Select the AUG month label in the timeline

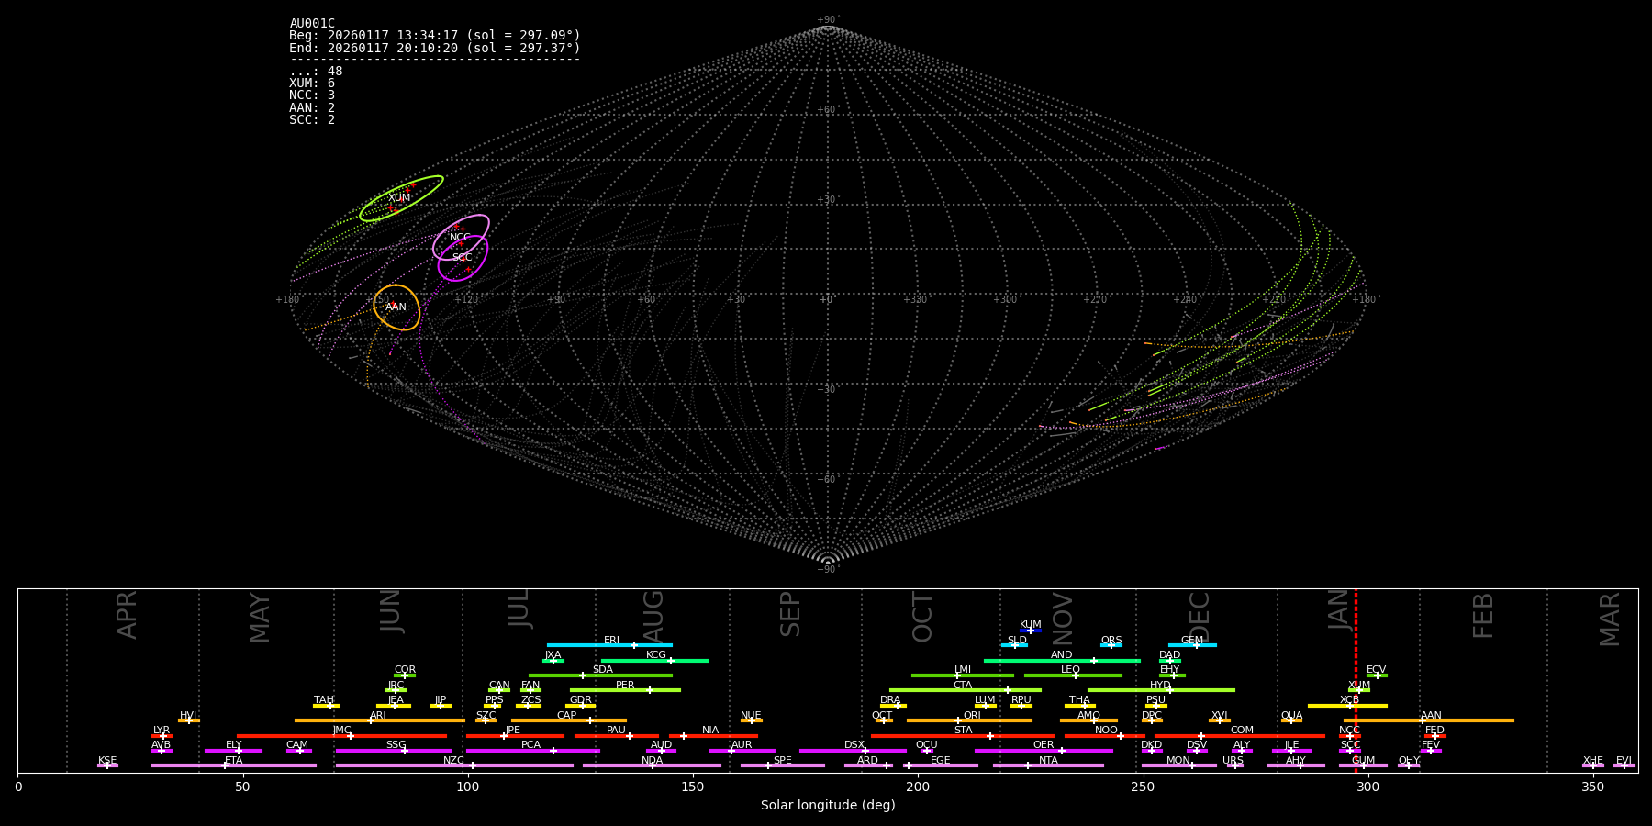(653, 617)
